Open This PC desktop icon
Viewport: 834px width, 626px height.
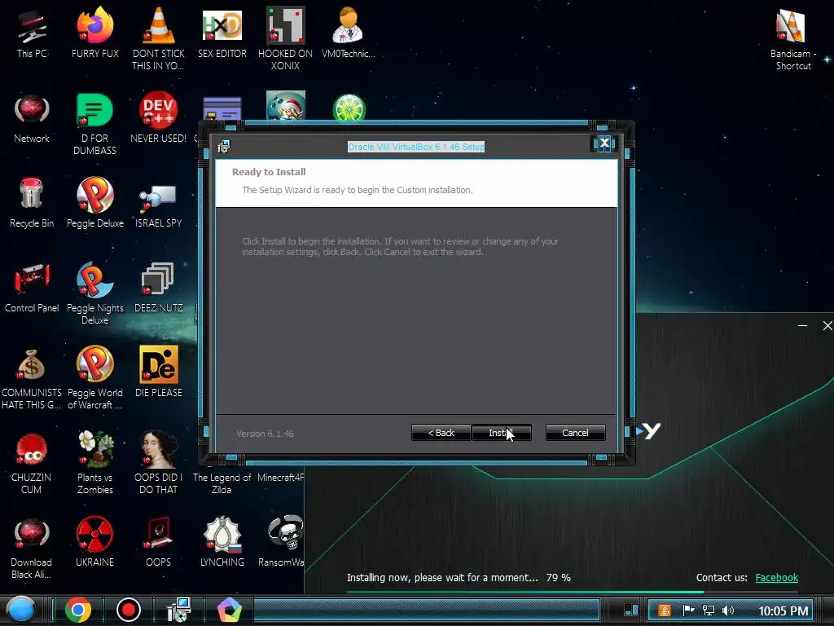[x=32, y=33]
